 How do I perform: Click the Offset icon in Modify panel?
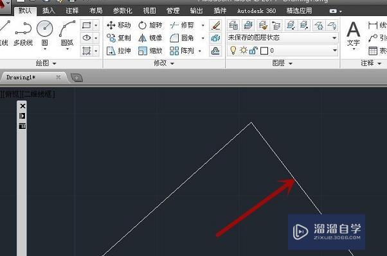pyautogui.click(x=215, y=51)
